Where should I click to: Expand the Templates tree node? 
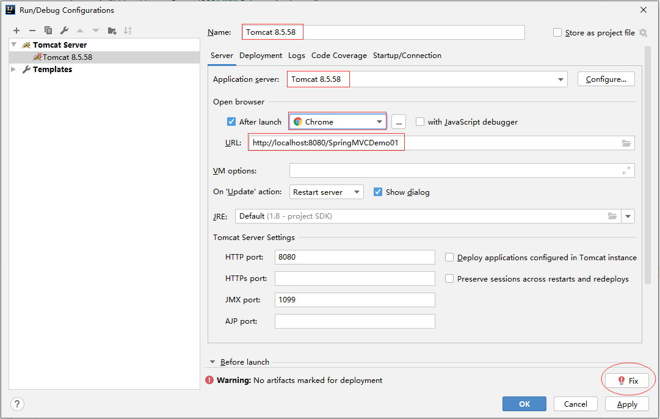[14, 70]
